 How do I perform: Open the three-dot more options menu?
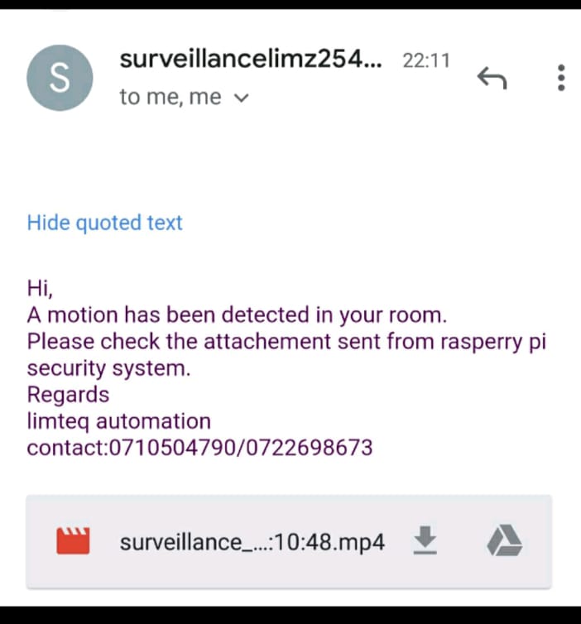point(561,78)
